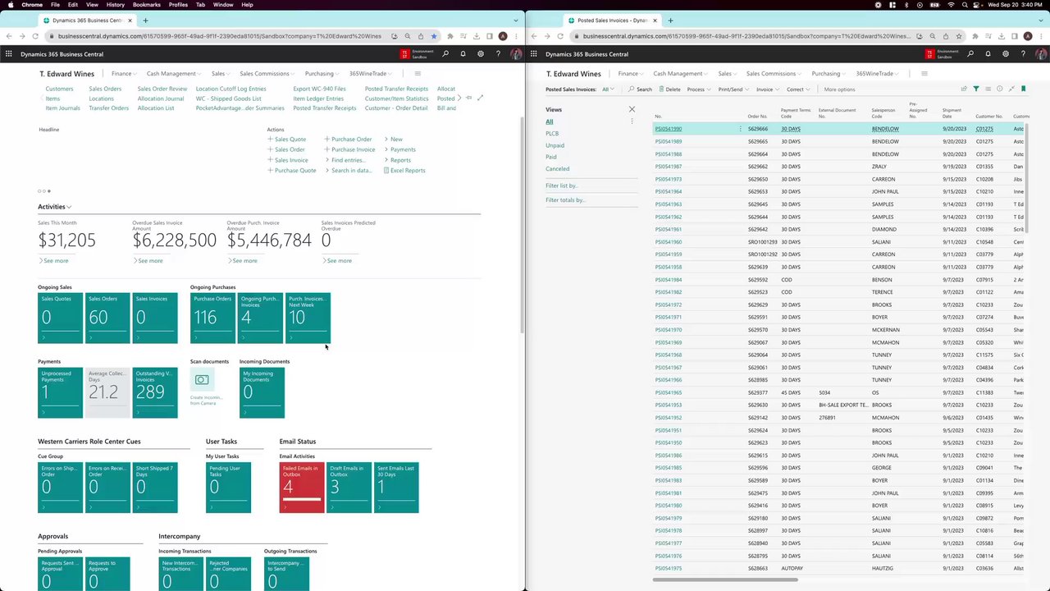Click hamburger menu next to 365WineTrade, left window
Screen dimensions: 1050x591
(417, 74)
